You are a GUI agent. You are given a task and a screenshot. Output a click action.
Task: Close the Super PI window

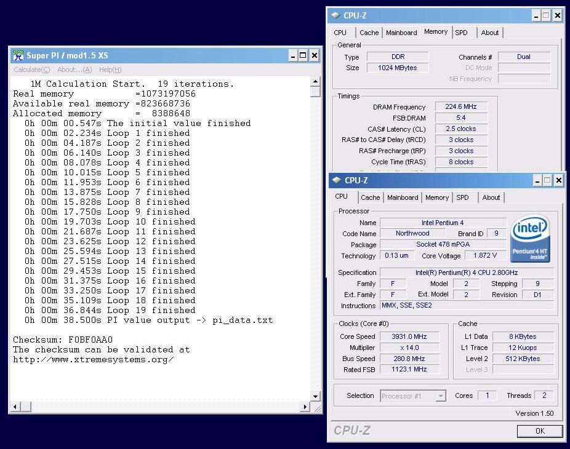[x=315, y=55]
